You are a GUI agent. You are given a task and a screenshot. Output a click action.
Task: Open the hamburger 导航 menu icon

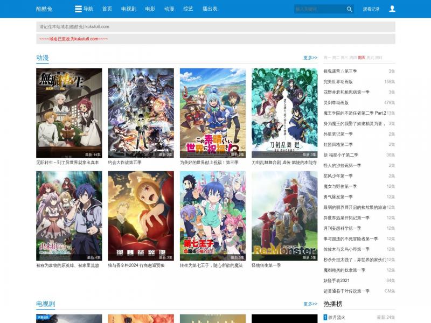(78, 9)
